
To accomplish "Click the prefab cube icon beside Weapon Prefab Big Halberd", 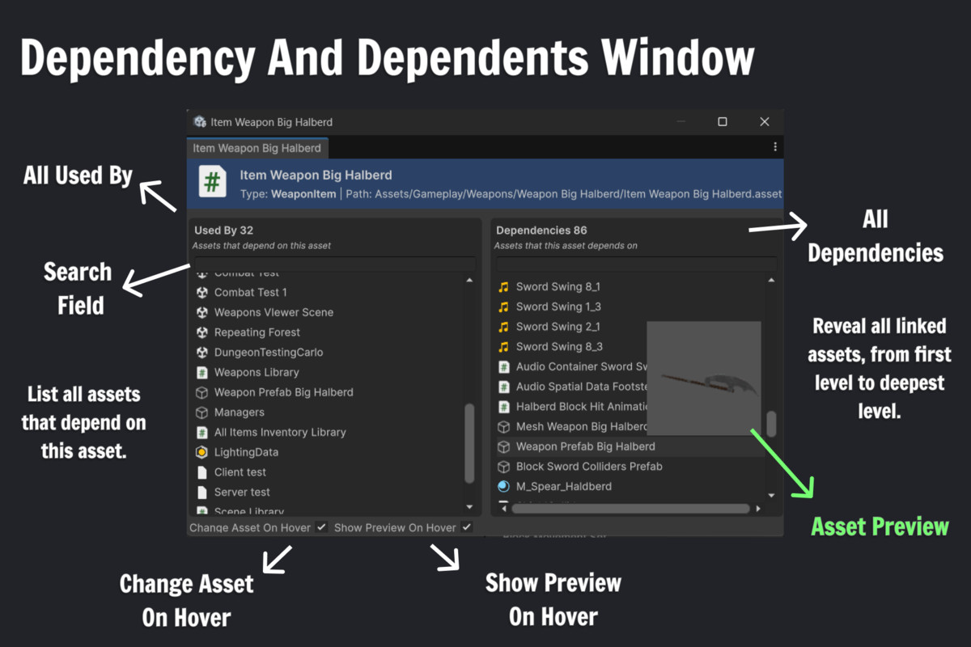I will click(x=203, y=392).
